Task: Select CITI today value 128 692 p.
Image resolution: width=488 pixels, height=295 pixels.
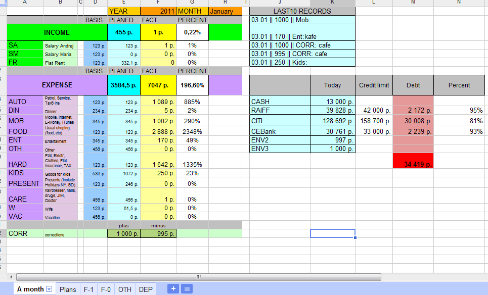Action: pos(333,120)
